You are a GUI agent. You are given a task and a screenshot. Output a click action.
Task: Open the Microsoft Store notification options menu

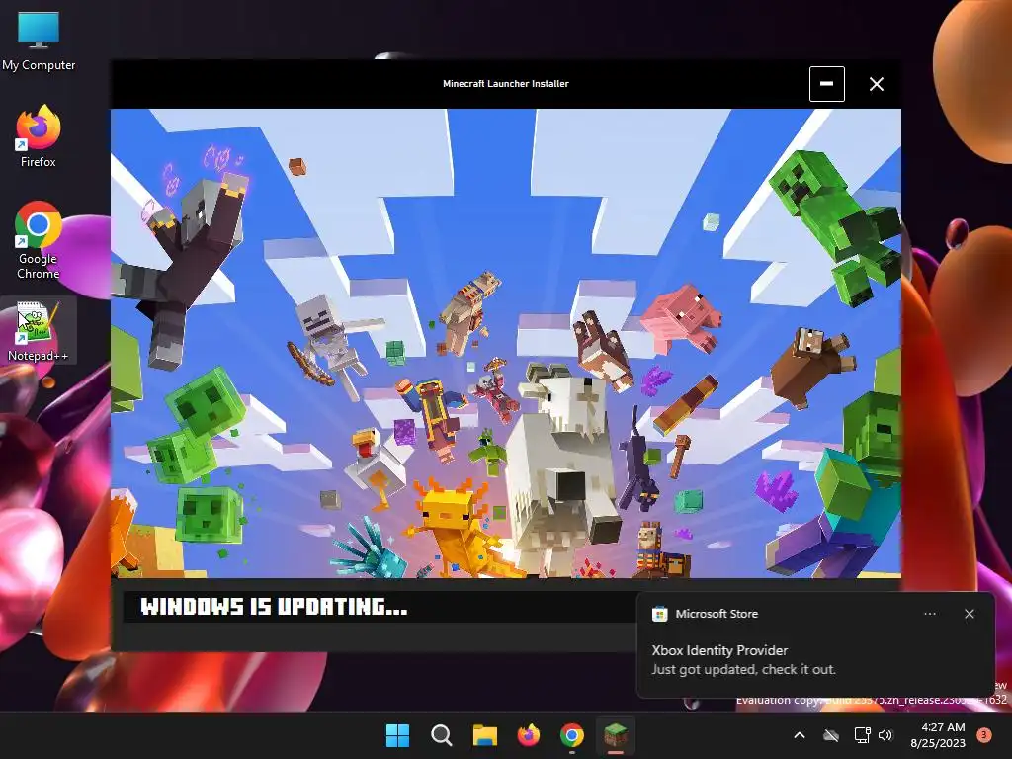tap(929, 614)
